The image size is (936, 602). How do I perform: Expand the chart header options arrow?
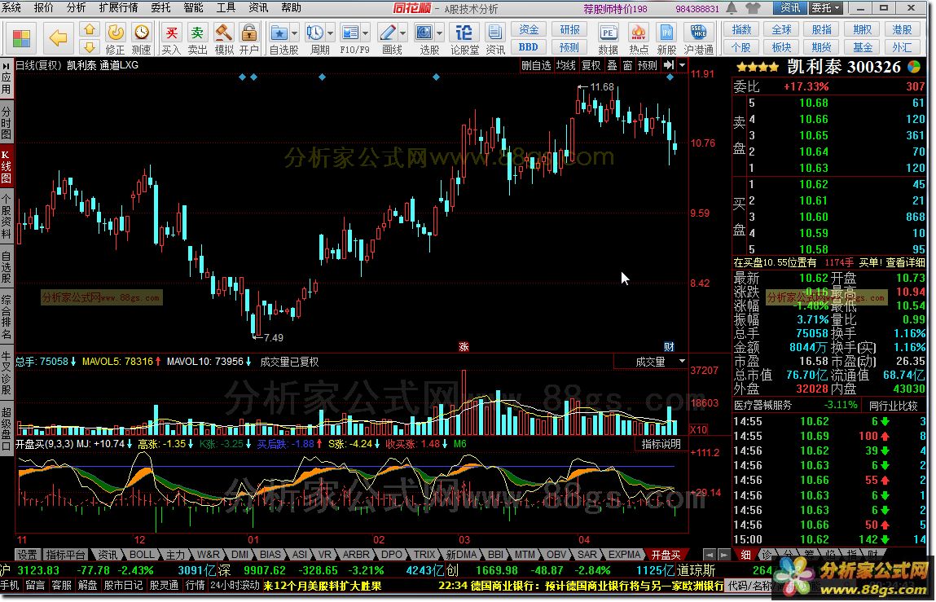[x=683, y=65]
